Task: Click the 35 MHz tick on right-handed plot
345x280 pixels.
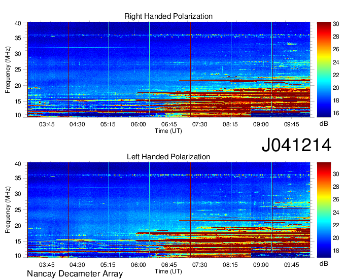Action: [x=18, y=38]
